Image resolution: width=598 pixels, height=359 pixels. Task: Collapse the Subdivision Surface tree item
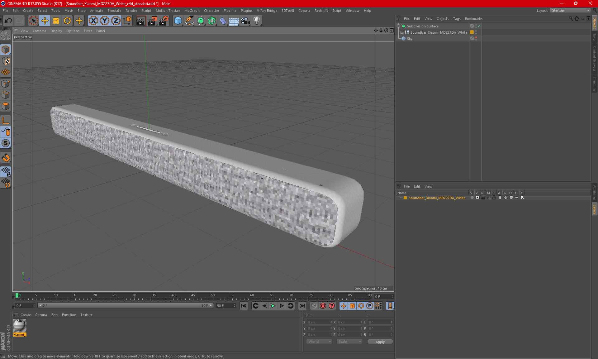(399, 26)
